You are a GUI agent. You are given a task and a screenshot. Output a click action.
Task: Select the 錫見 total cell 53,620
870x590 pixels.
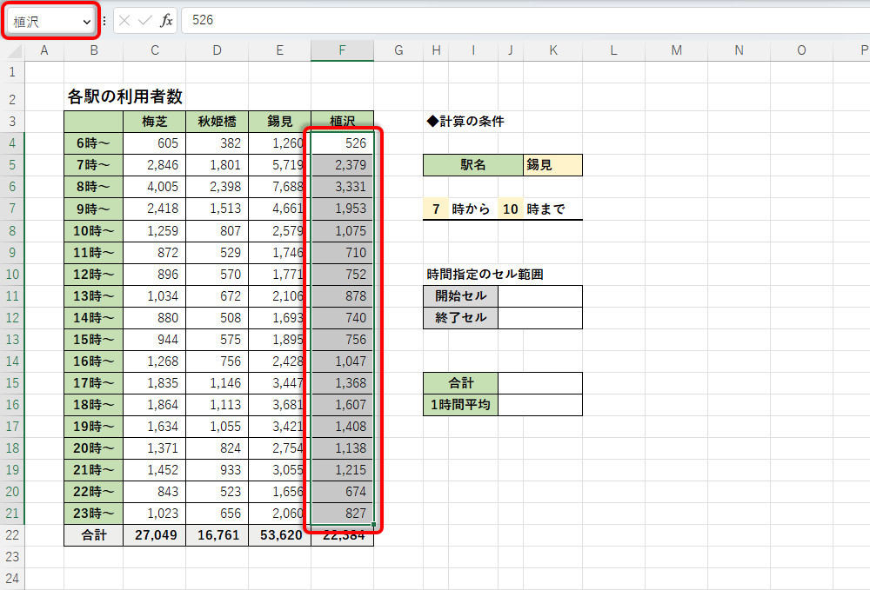click(x=279, y=535)
